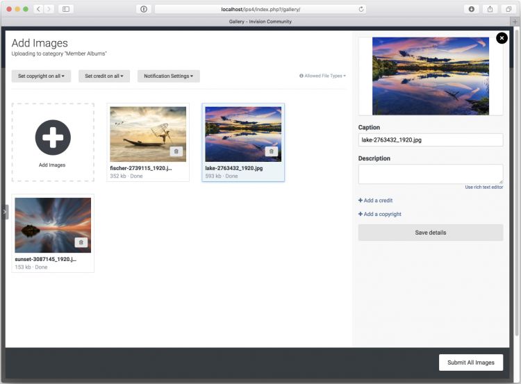The image size is (521, 384).
Task: Click the Add a credit link
Action: point(376,201)
